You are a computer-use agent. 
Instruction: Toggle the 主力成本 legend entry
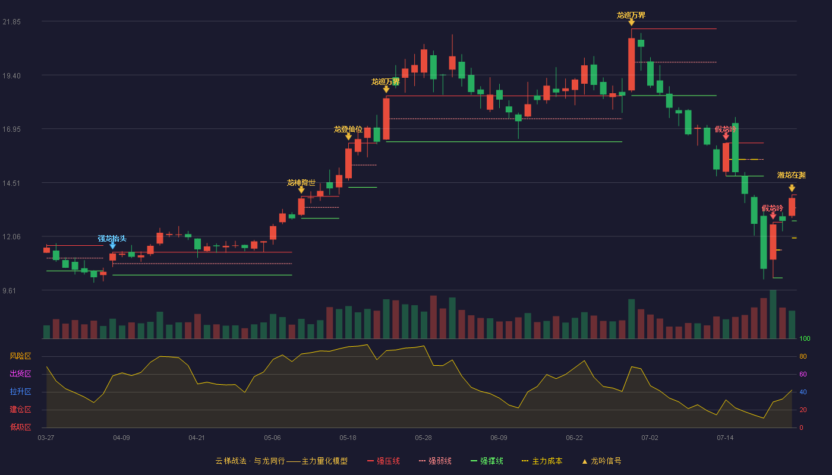coord(542,461)
